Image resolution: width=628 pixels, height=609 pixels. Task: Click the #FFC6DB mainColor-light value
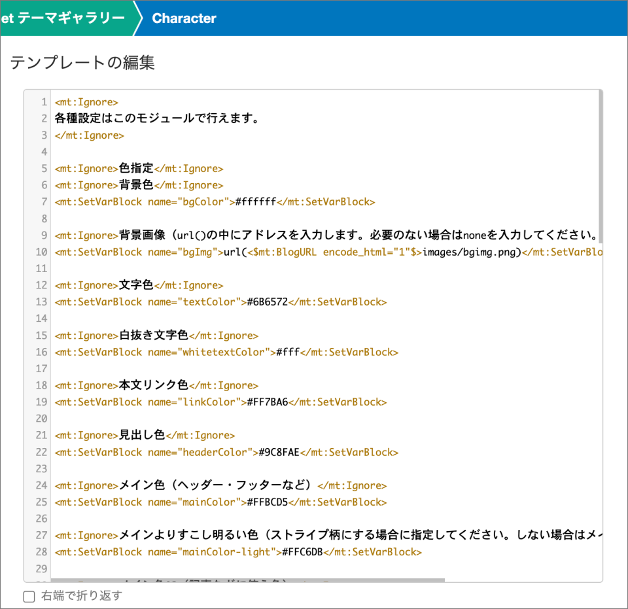302,552
